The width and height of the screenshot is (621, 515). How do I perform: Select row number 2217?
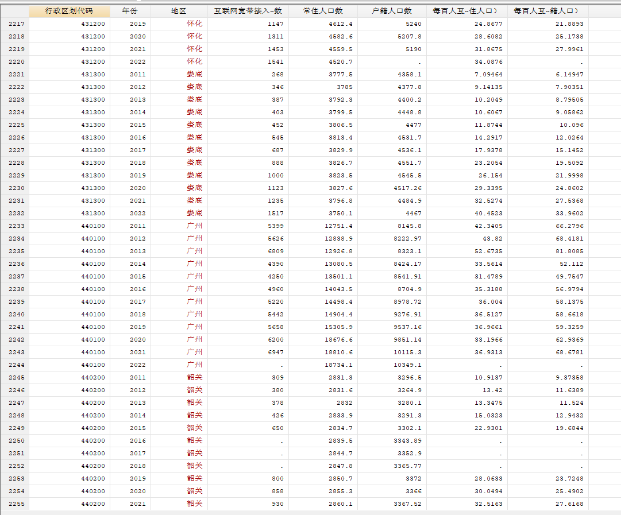point(15,24)
